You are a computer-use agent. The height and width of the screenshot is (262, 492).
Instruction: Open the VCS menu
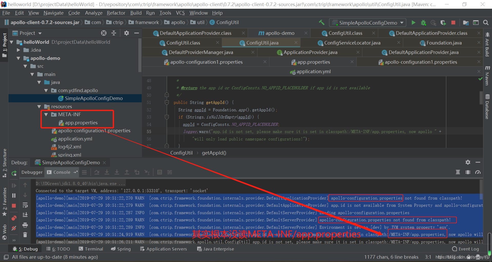[180, 13]
